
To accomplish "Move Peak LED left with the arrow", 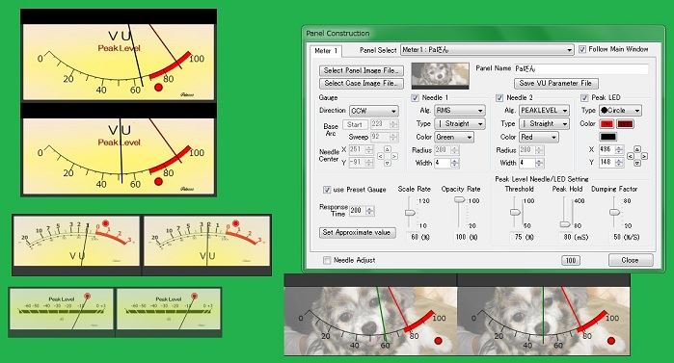I will [x=631, y=156].
